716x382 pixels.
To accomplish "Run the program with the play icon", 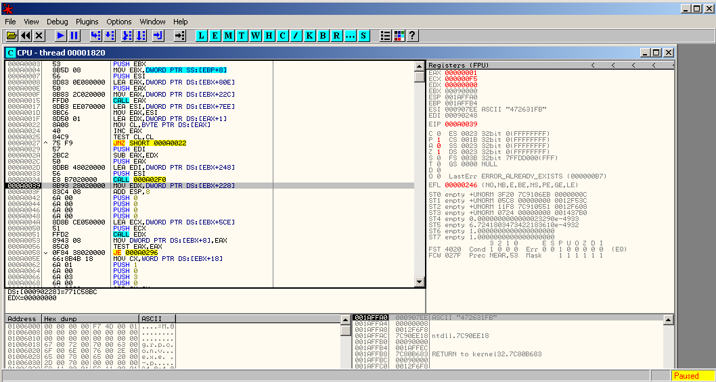I will pyautogui.click(x=60, y=36).
